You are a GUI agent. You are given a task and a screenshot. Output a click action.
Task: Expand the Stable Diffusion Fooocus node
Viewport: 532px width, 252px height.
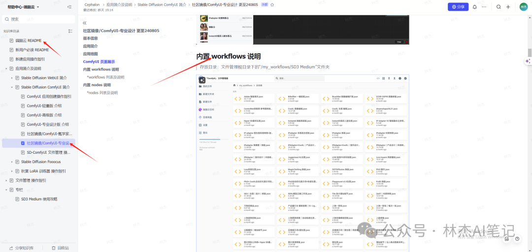(x=12, y=162)
